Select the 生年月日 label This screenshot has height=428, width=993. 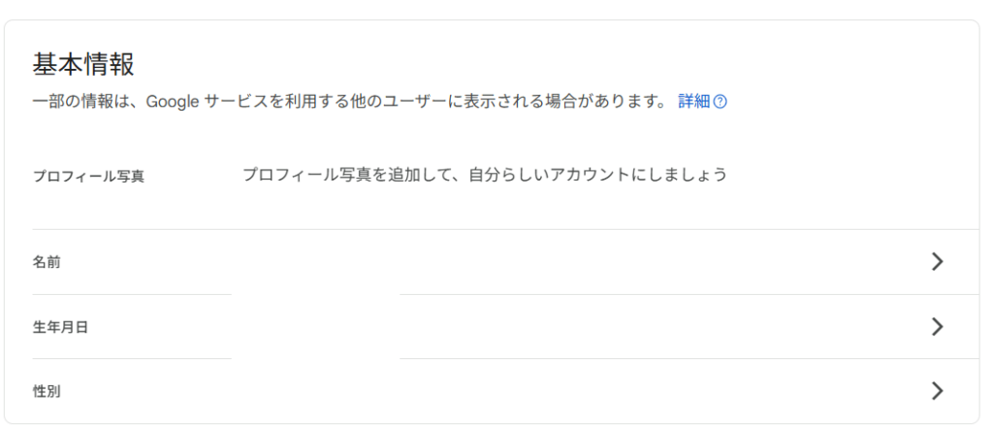pos(60,327)
